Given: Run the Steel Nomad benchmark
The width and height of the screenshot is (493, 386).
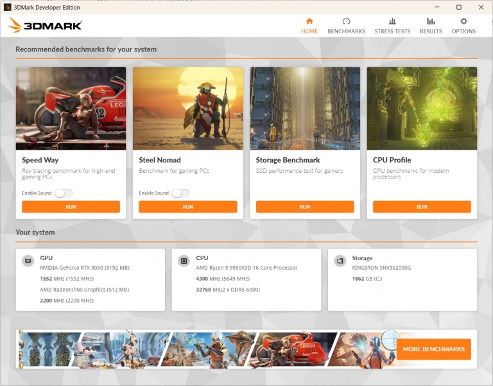Looking at the screenshot, I should (x=187, y=207).
